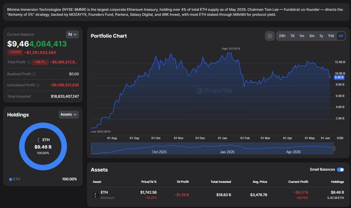The height and width of the screenshot is (208, 351).
Task: Click the $9.46 B donut center value
Action: click(43, 147)
